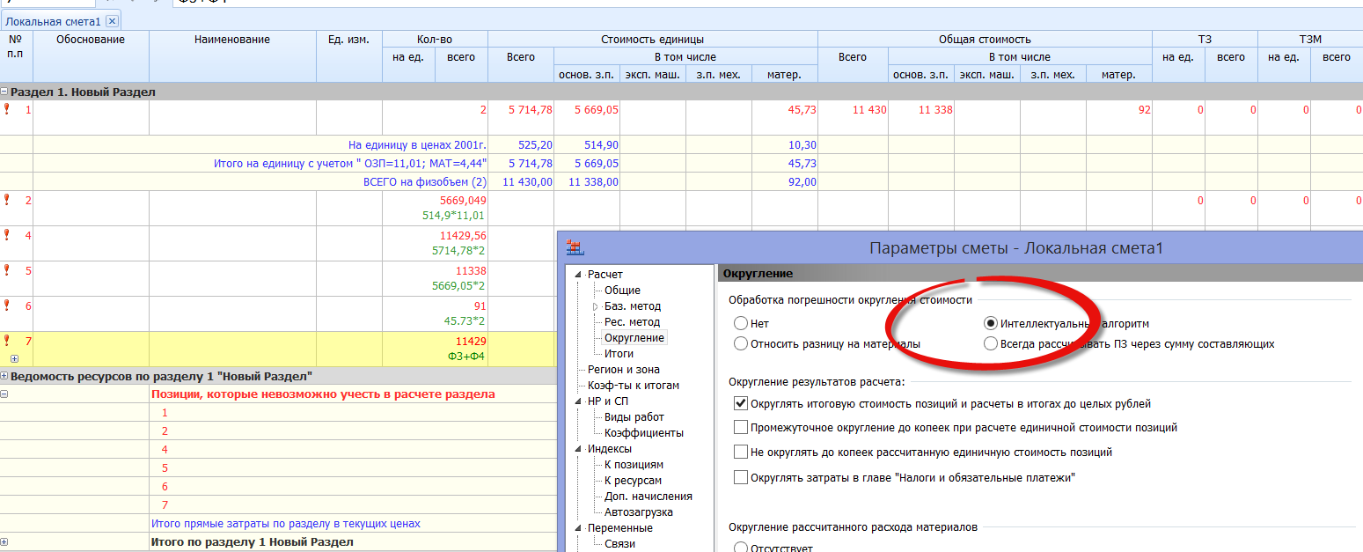Collapse the Раздел 1. Новый Раздел section

[4, 92]
